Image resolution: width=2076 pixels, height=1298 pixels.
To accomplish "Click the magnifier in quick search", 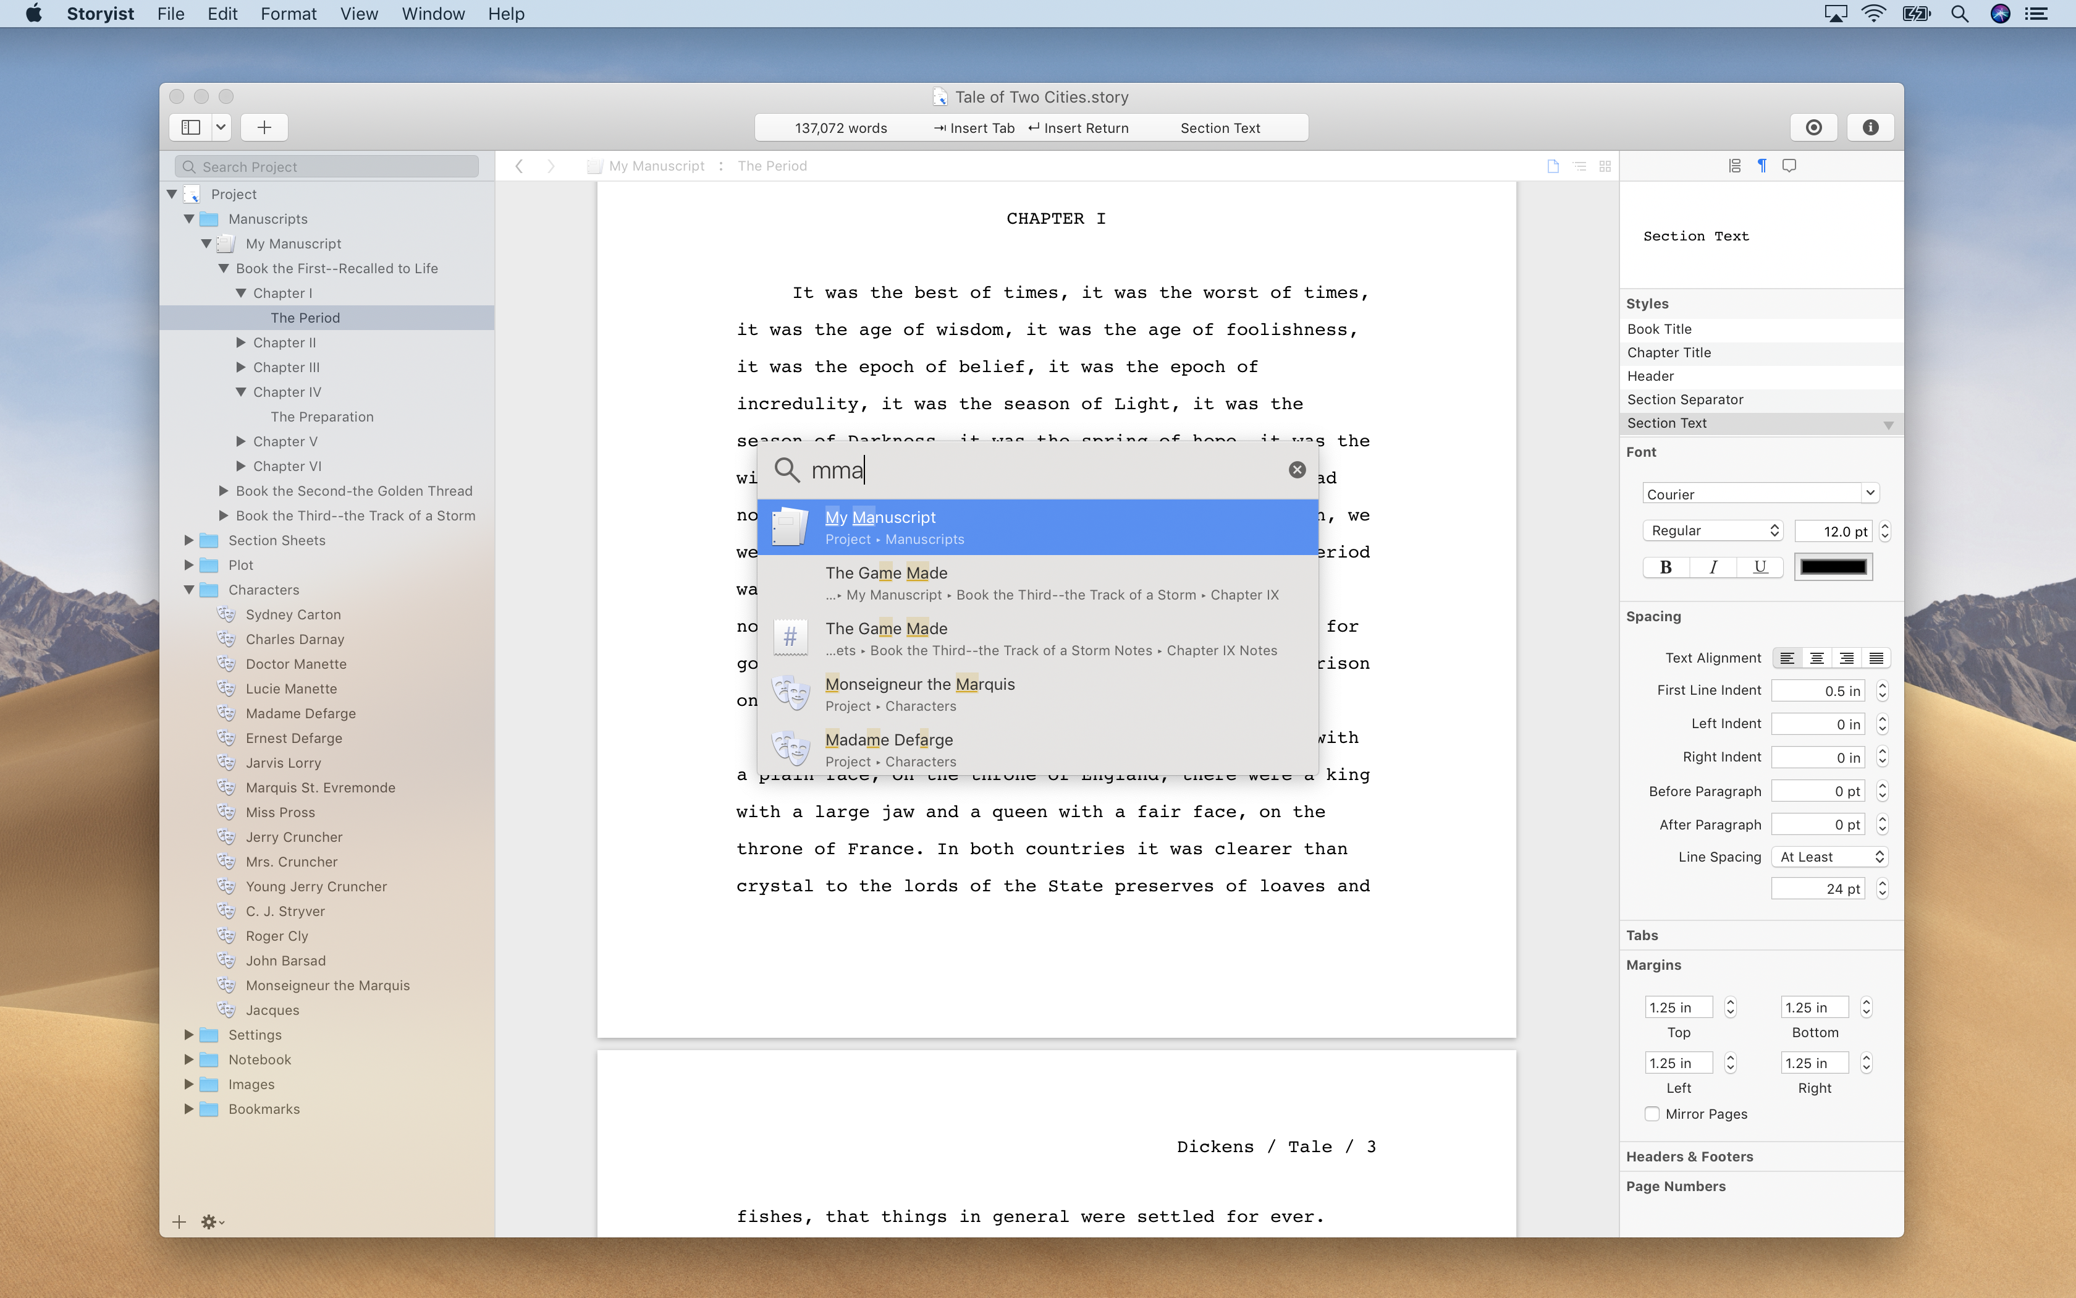I will point(787,470).
